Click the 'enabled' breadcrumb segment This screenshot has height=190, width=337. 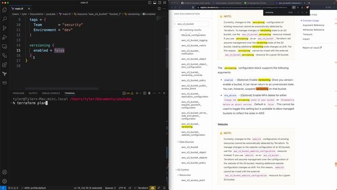click(x=149, y=14)
